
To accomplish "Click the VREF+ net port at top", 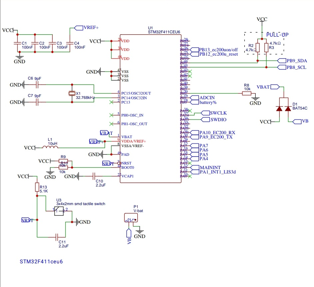I will pyautogui.click(x=86, y=28).
